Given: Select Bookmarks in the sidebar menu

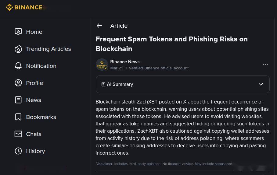Looking at the screenshot, I should (x=41, y=117).
